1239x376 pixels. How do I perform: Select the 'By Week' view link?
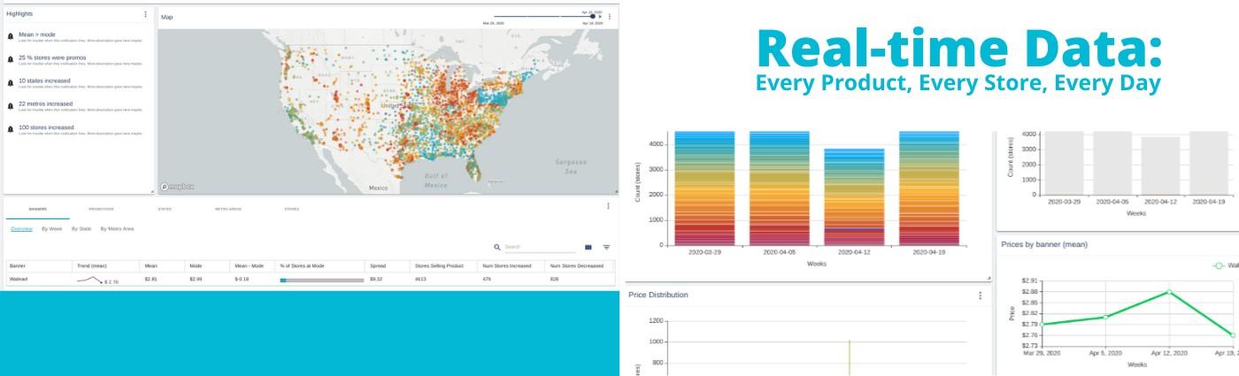click(x=52, y=229)
